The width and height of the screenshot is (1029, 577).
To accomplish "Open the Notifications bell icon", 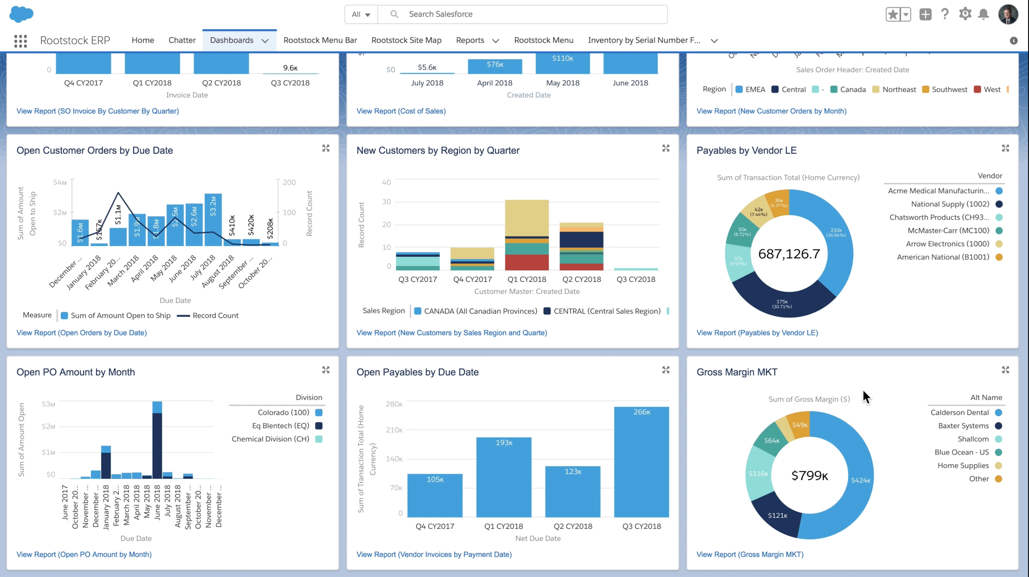I will pyautogui.click(x=984, y=14).
